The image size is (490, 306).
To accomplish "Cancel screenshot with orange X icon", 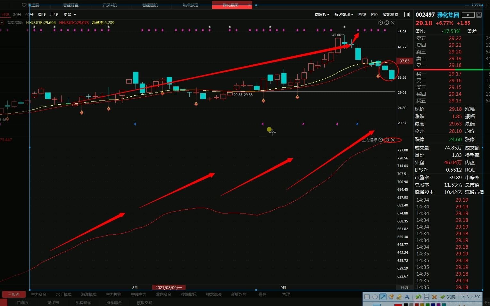I will [435, 297].
